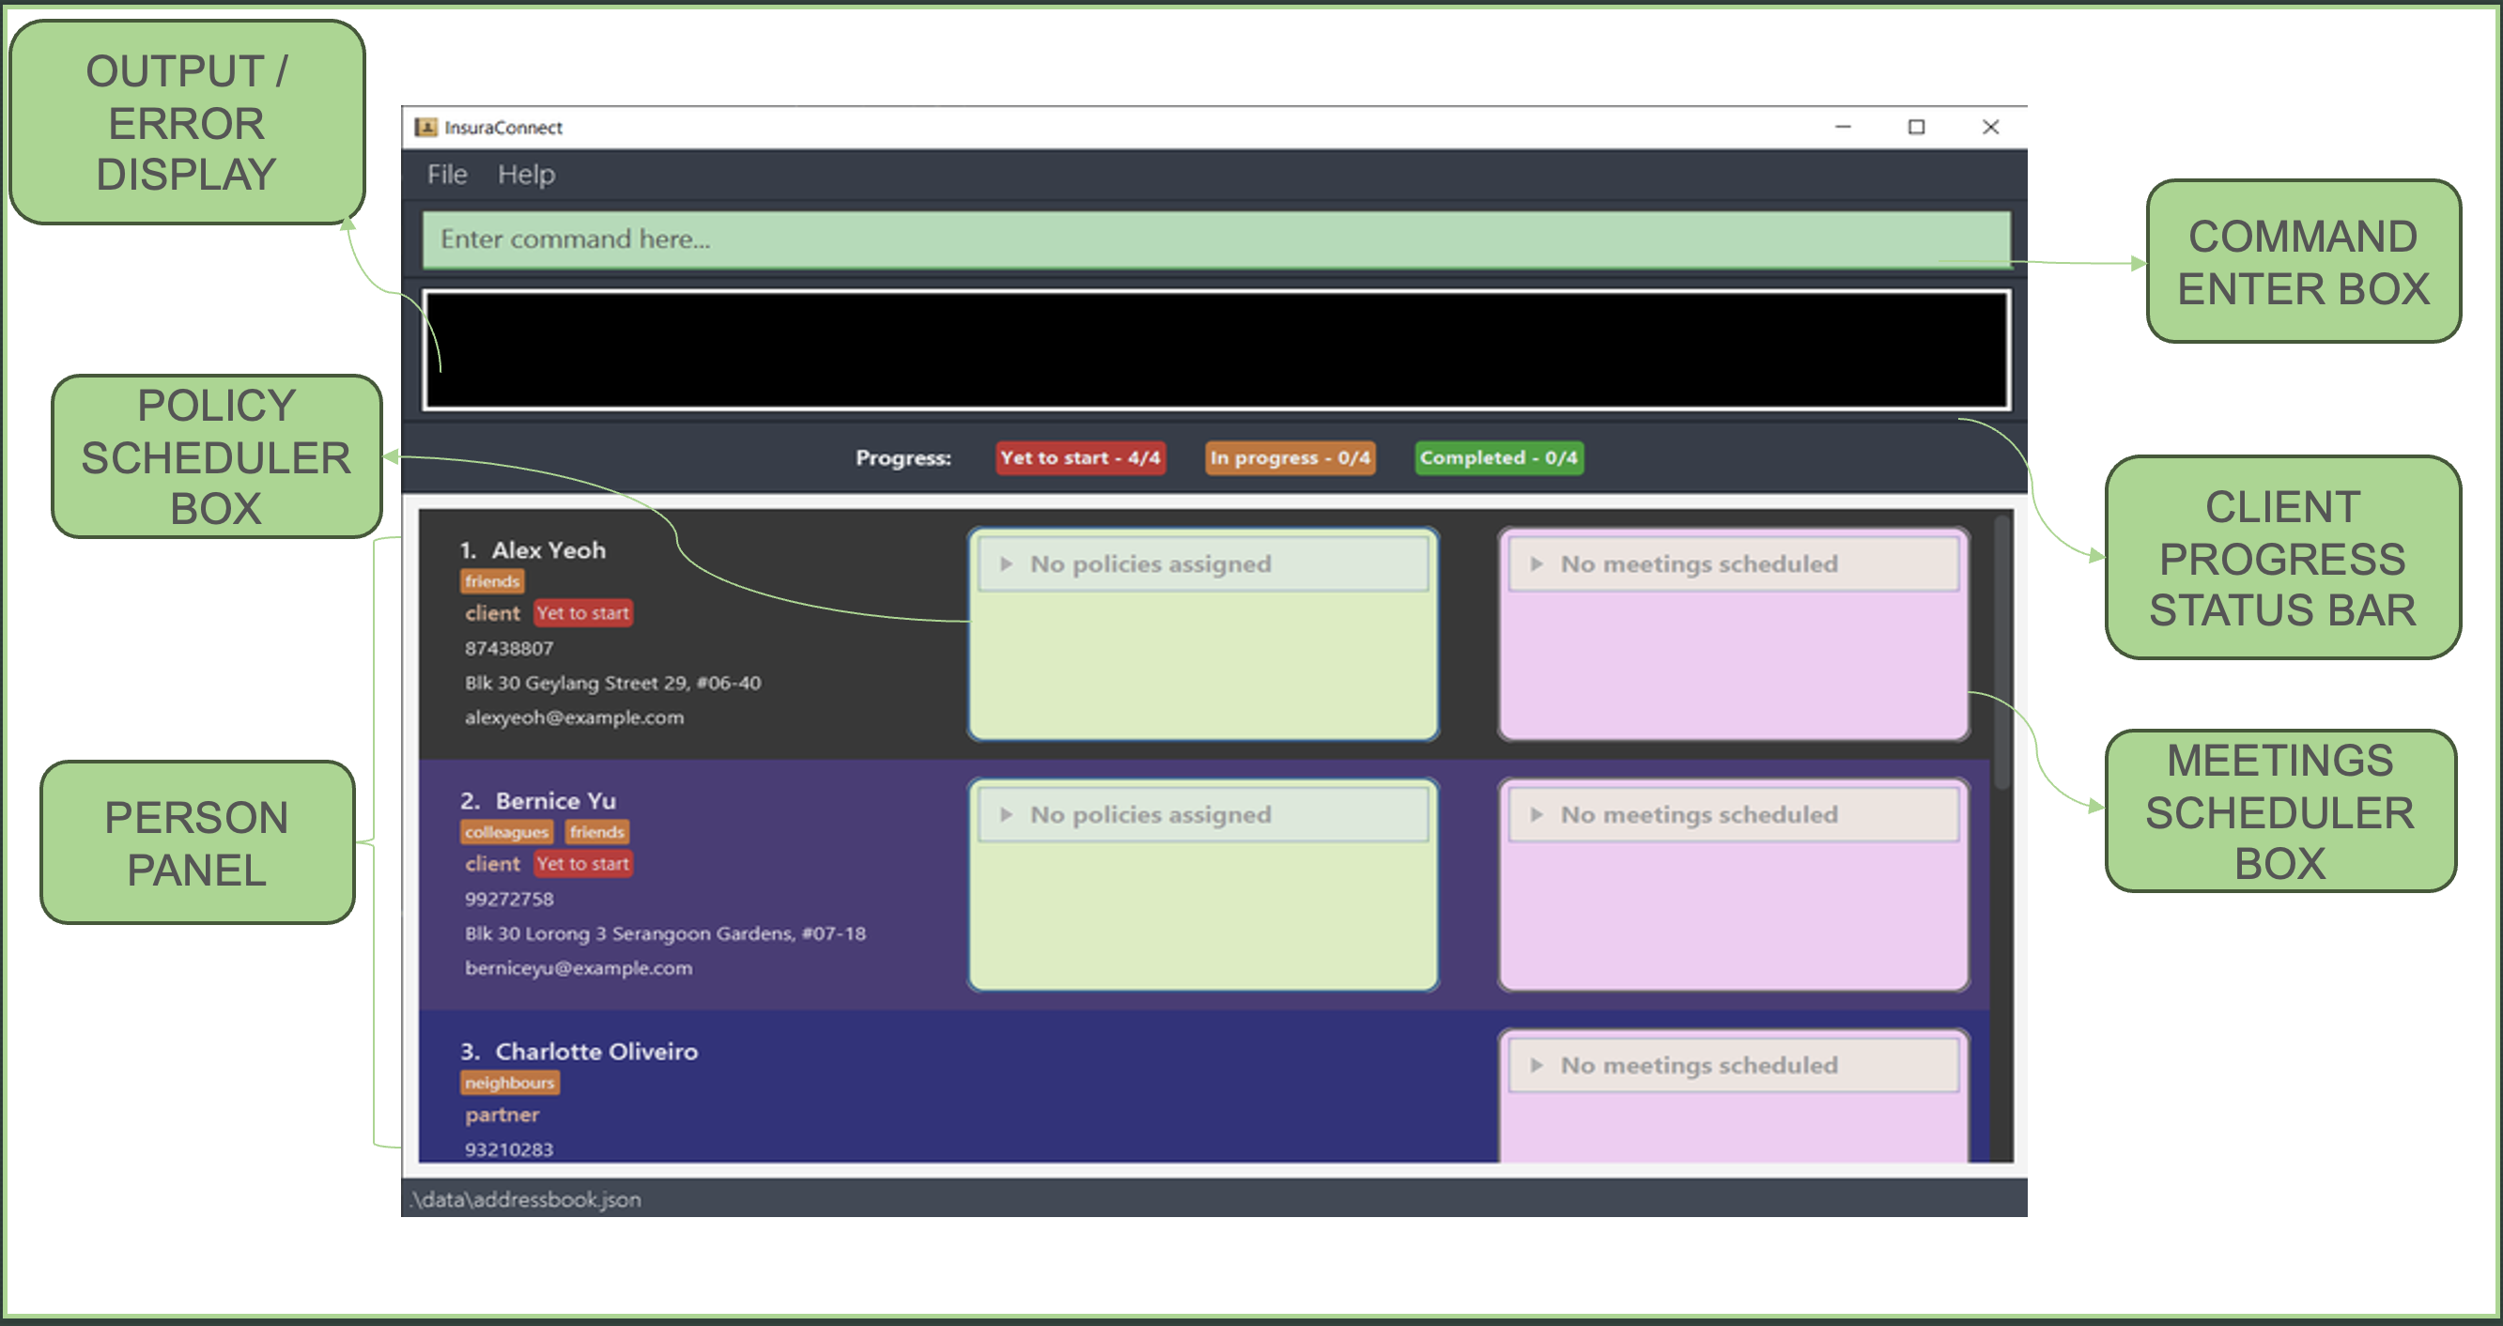2503x1326 pixels.
Task: Click phone number 93210283
Action: (509, 1150)
